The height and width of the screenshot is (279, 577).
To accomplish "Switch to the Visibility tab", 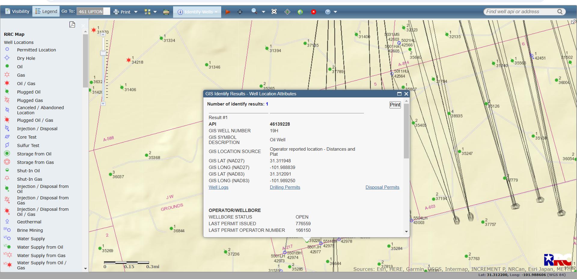I will coord(17,11).
